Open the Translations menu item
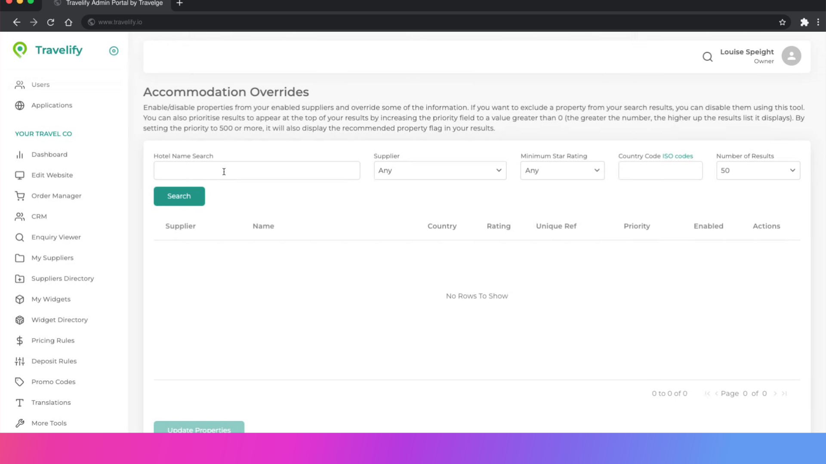Viewport: 826px width, 464px height. 51,403
